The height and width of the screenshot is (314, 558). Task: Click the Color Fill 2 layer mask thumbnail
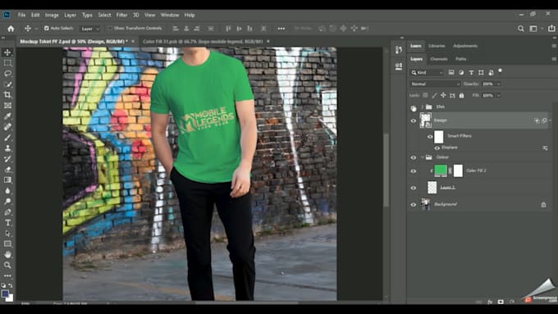click(458, 171)
